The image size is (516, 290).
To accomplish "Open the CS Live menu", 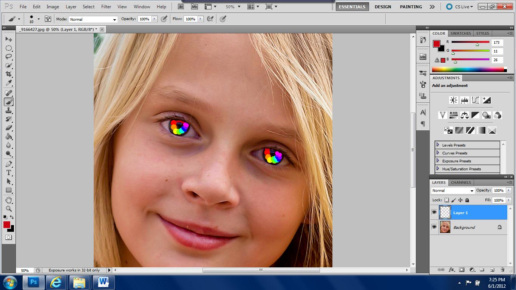I will (x=460, y=7).
